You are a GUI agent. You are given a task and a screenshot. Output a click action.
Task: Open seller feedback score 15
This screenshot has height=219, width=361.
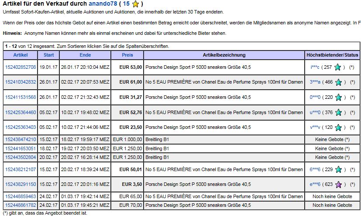tap(126, 3)
